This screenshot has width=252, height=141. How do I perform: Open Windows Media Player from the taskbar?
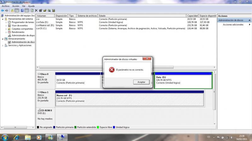(x=39, y=138)
